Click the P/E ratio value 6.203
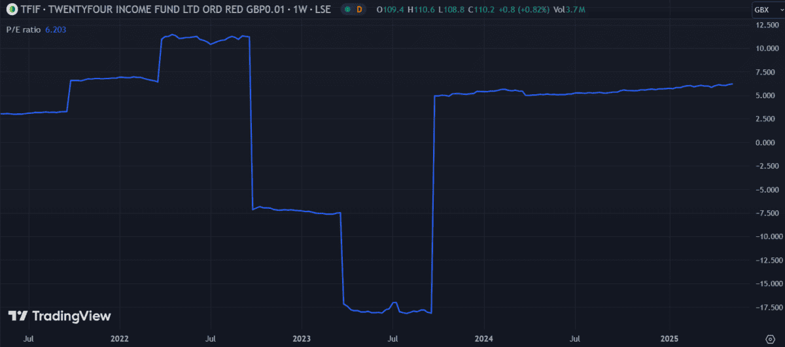 [x=56, y=29]
